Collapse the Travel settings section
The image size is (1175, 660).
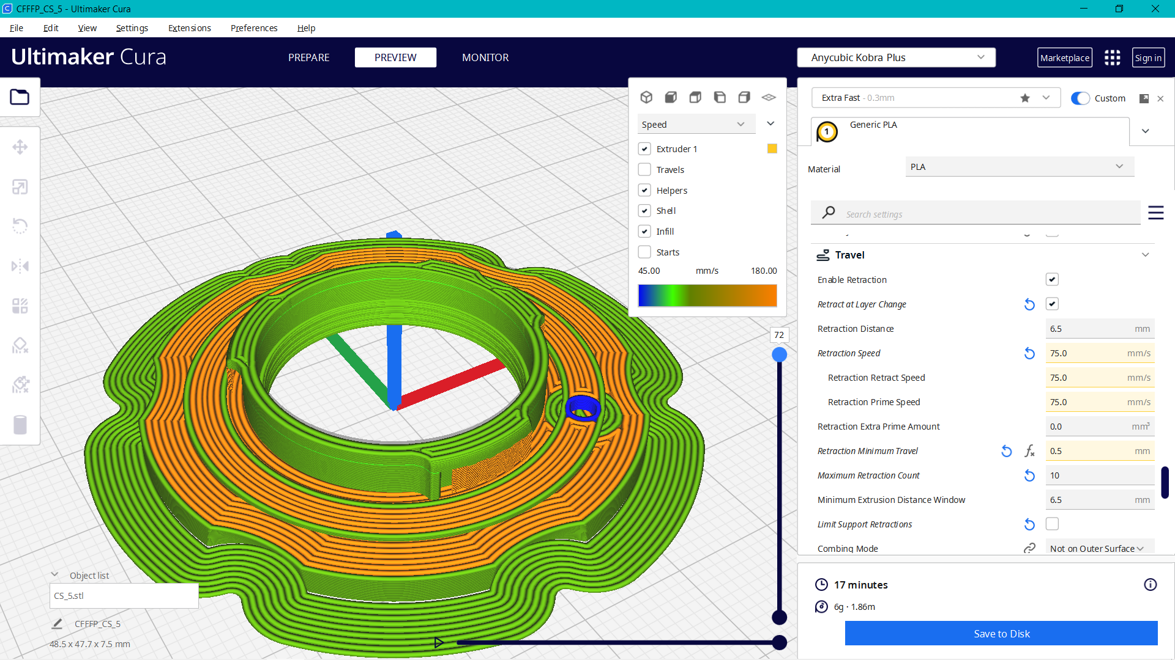[1145, 255]
